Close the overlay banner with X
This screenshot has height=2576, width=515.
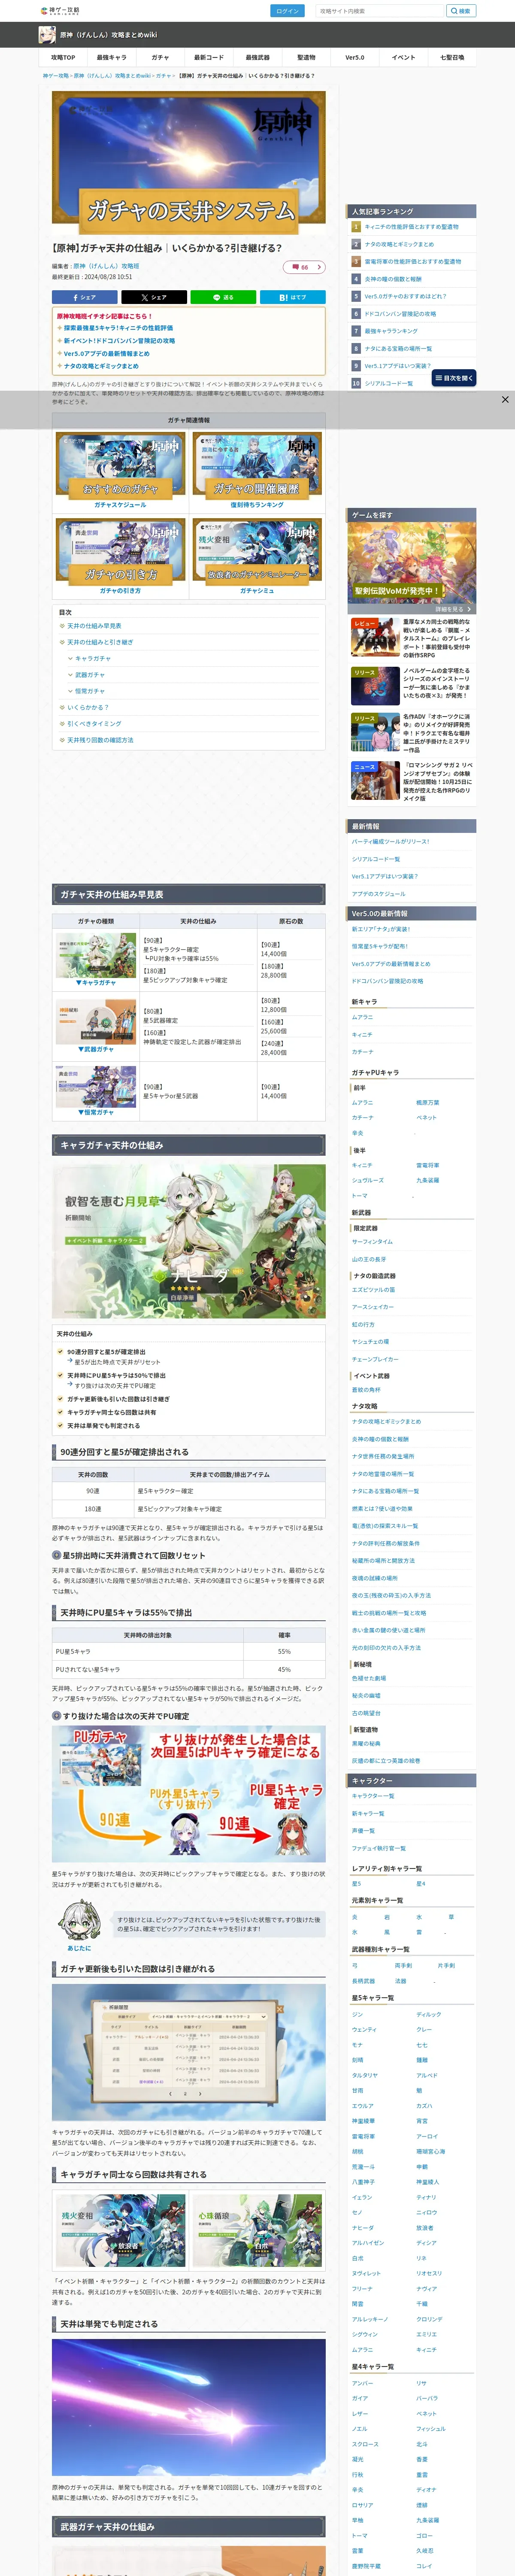505,399
